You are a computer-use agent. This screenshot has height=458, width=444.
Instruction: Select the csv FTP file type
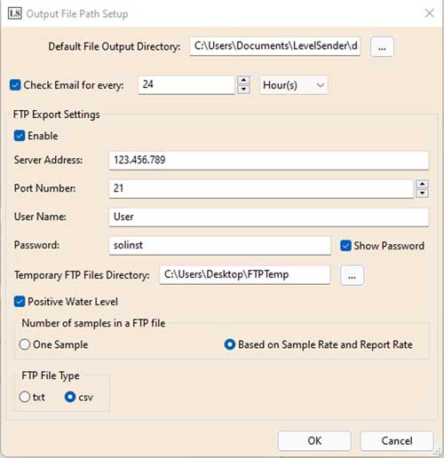(x=70, y=397)
